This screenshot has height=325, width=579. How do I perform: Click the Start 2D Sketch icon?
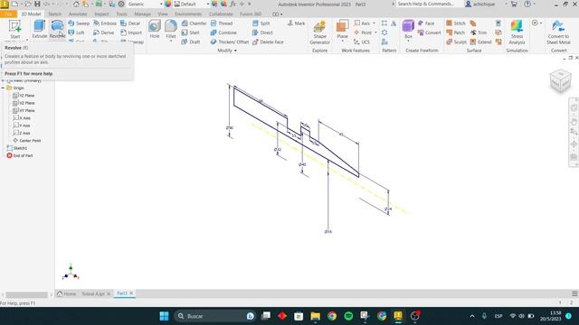15,29
